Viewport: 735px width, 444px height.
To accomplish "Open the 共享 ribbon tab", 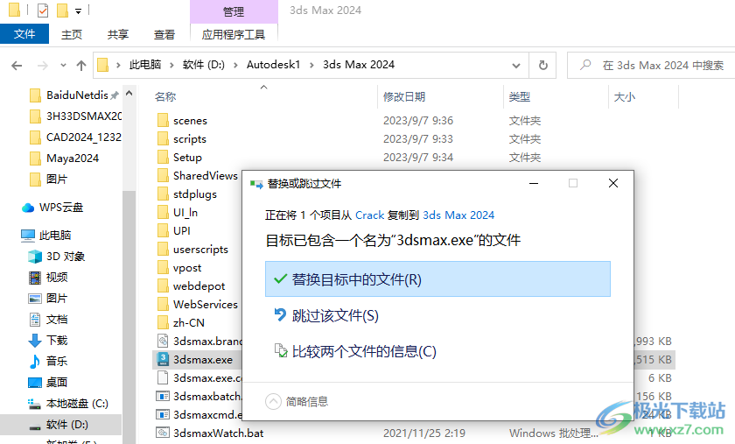I will [118, 34].
